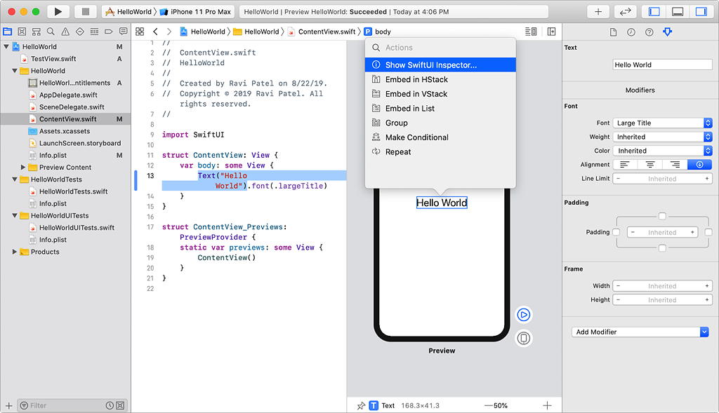Viewport: 719px width, 413px height.
Task: Run the project with the Play button
Action: (x=58, y=11)
